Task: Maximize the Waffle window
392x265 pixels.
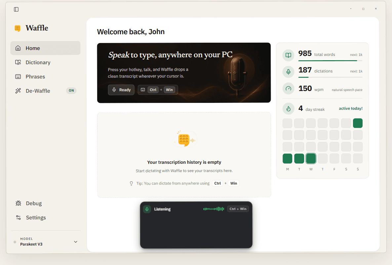Action: pyautogui.click(x=363, y=9)
